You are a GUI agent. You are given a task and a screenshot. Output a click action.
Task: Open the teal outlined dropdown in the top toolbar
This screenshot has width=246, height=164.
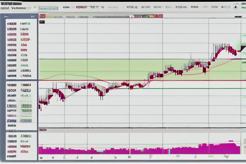point(48,8)
